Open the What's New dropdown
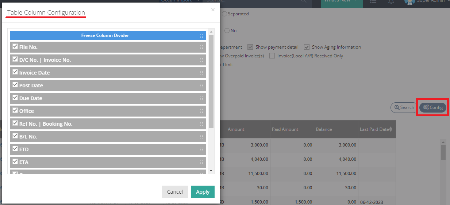Screen dimensions: 450x205 341,1
